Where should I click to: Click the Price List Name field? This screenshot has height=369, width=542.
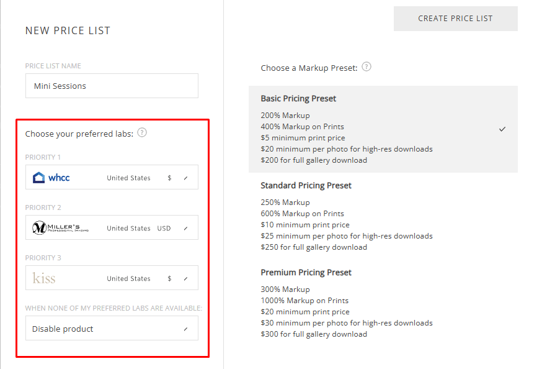pos(112,86)
